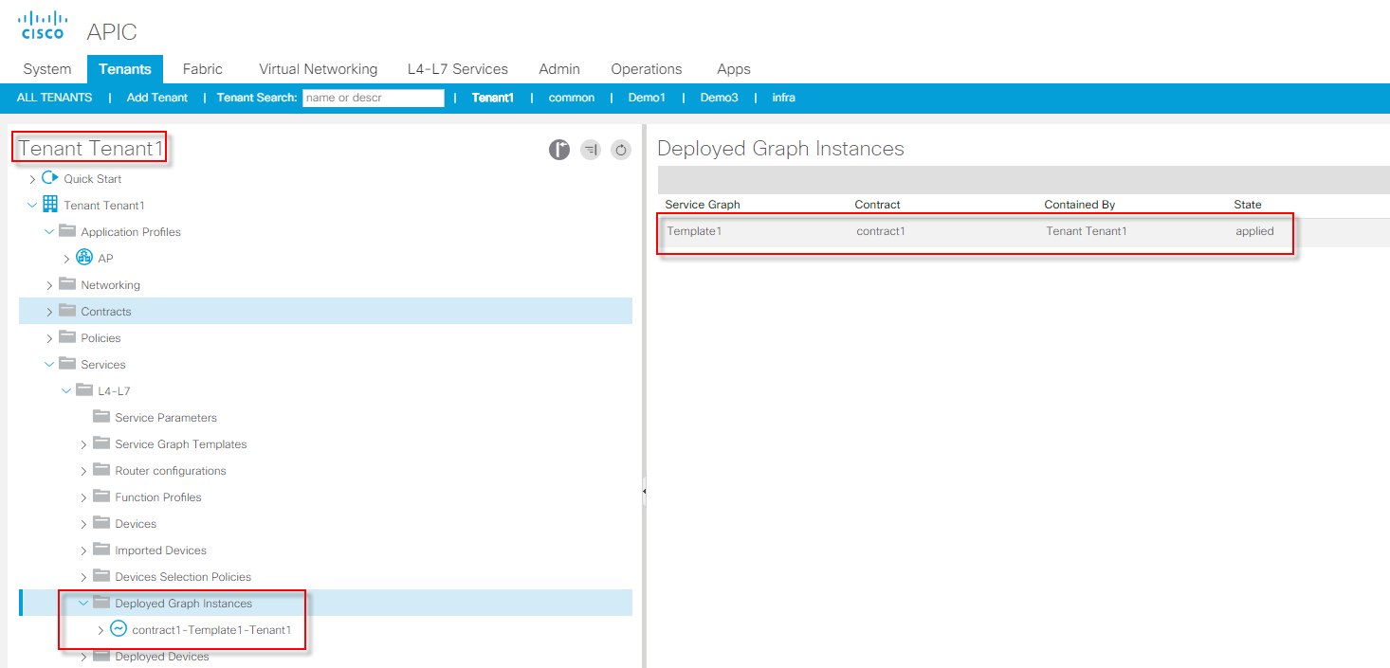Click the Policies folder icon
The width and height of the screenshot is (1390, 668).
click(67, 337)
